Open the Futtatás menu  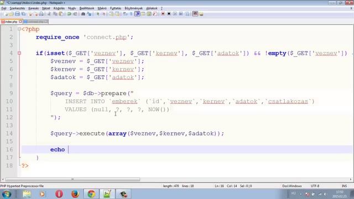pos(116,8)
